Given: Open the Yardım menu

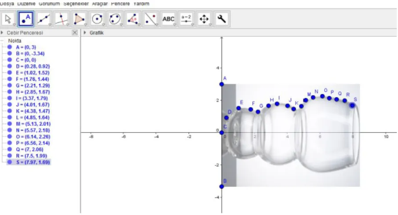Looking at the screenshot, I should [x=141, y=4].
